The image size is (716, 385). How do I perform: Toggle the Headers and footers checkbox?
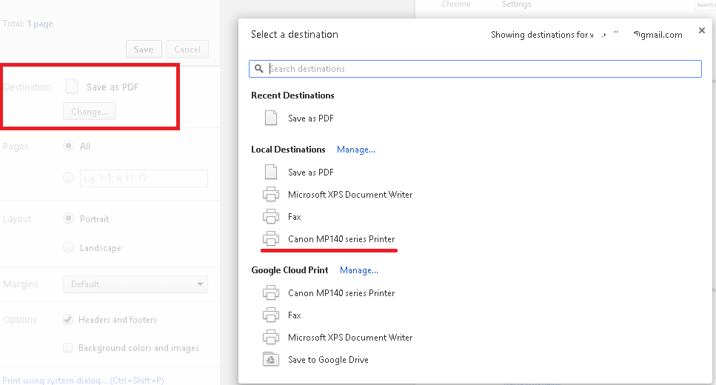click(68, 320)
